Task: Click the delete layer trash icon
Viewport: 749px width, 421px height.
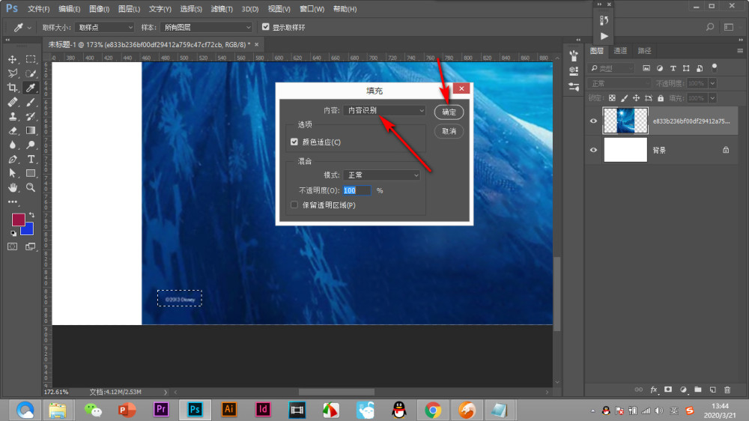Action: (727, 390)
